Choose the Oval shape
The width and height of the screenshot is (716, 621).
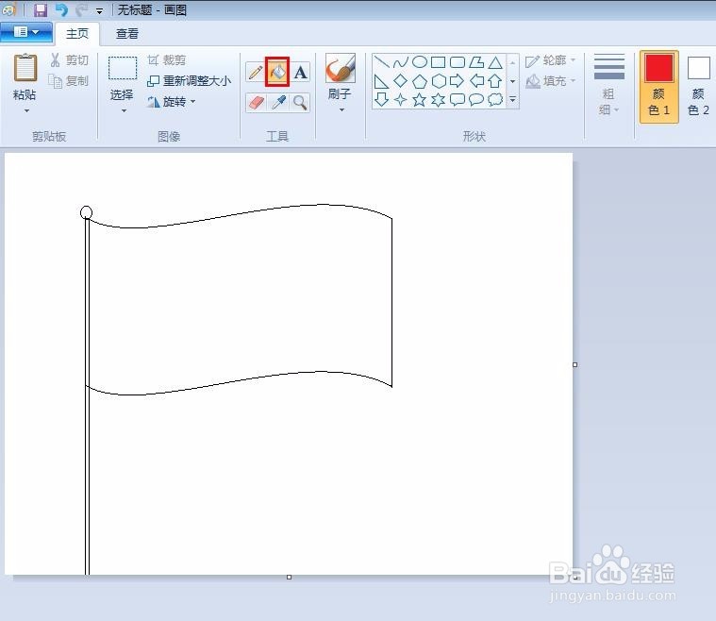click(420, 61)
